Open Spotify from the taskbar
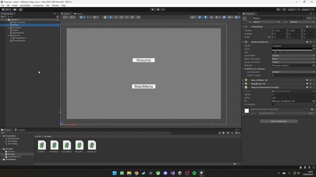Screen dimensions: 316x177 (194, 173)
